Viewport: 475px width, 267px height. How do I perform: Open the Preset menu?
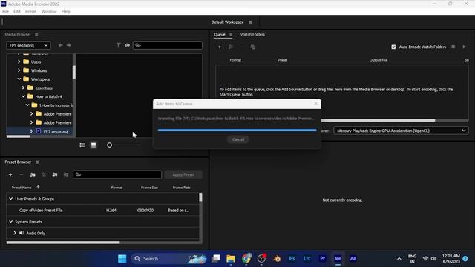coord(30,12)
